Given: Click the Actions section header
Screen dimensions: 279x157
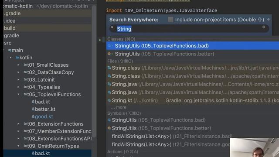Looking at the screenshot, I should pos(123,152).
